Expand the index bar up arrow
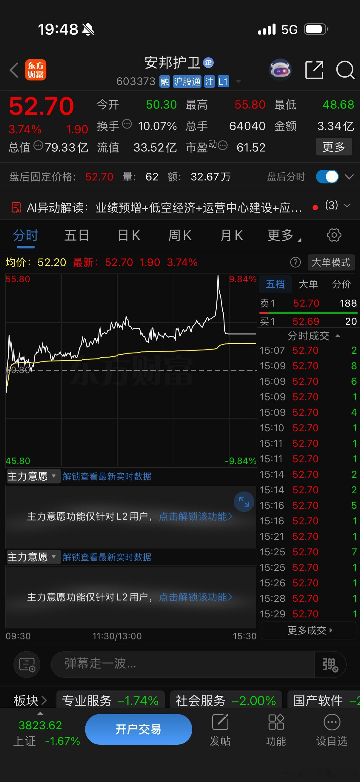This screenshot has height=782, width=360. pyautogui.click(x=40, y=714)
